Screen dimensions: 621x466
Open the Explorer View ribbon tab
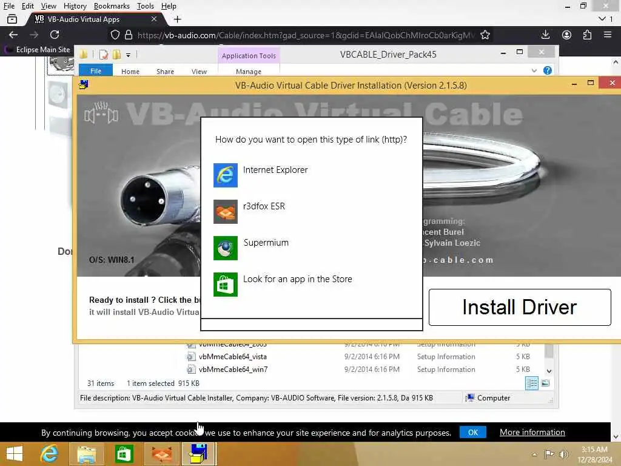[x=199, y=72]
